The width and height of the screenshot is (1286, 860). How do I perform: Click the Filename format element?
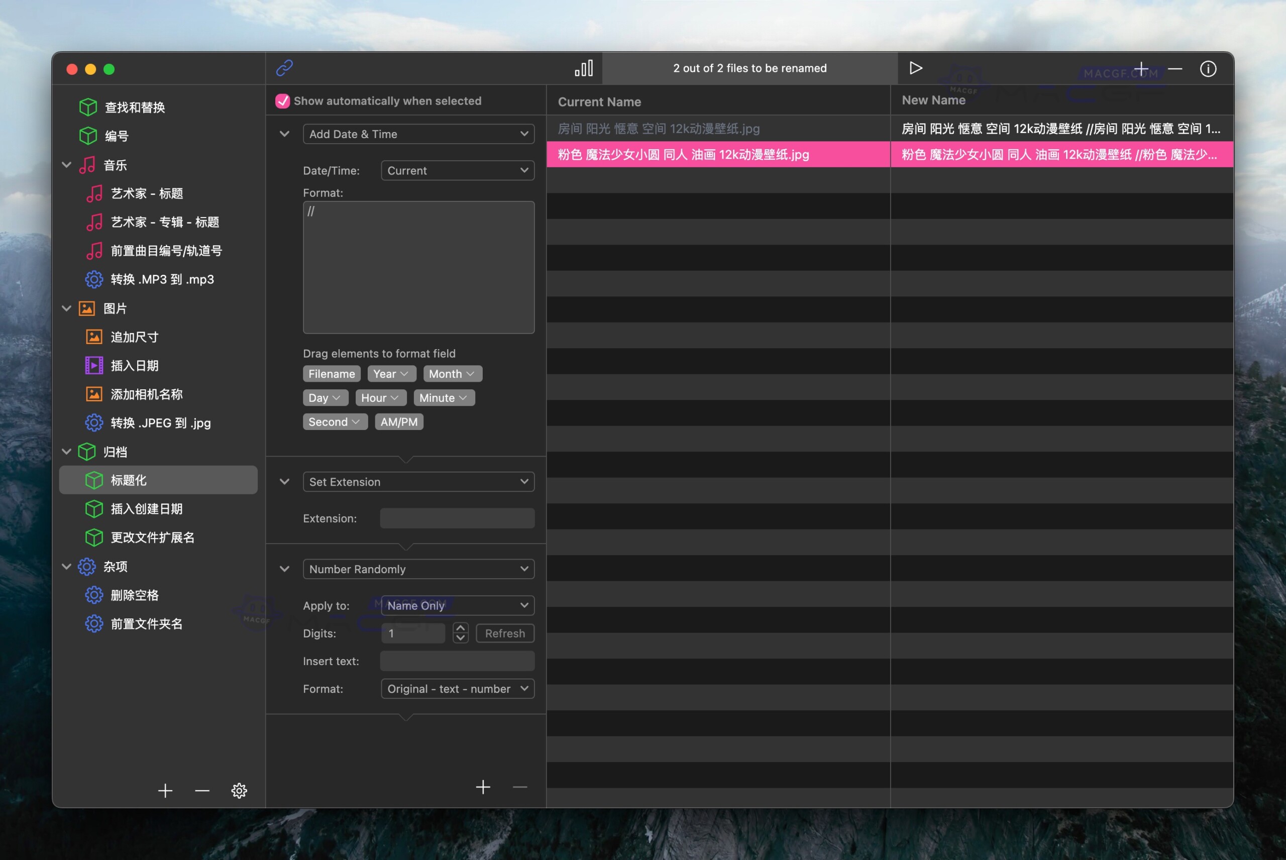331,374
